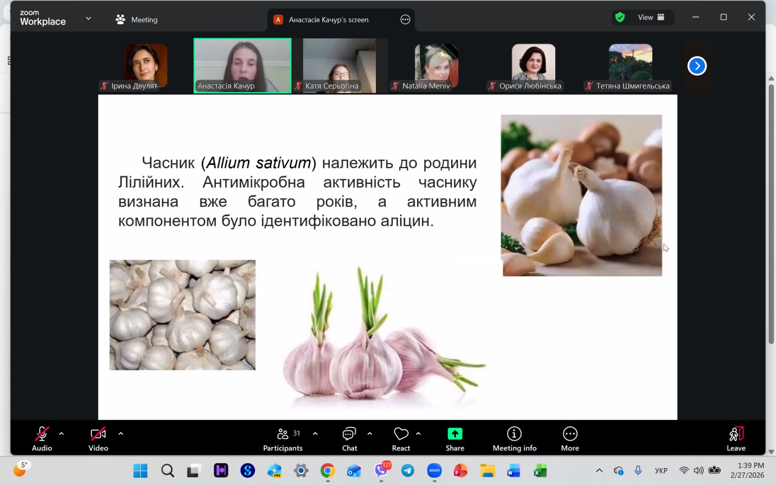This screenshot has width=776, height=485.
Task: Click the React heart icon
Action: click(x=401, y=434)
